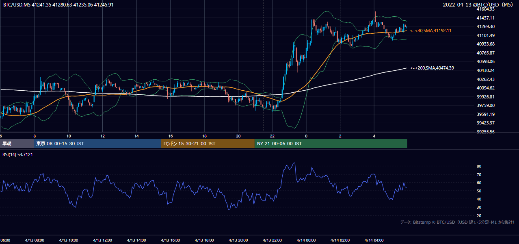Viewport: 519px width, 244px height.
Task: Click the 4/13 18:00 date axis label
Action: (204, 240)
